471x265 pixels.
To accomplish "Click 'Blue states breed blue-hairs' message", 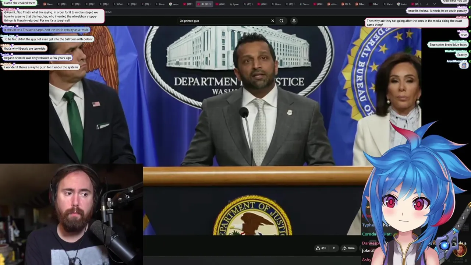I will (x=448, y=45).
